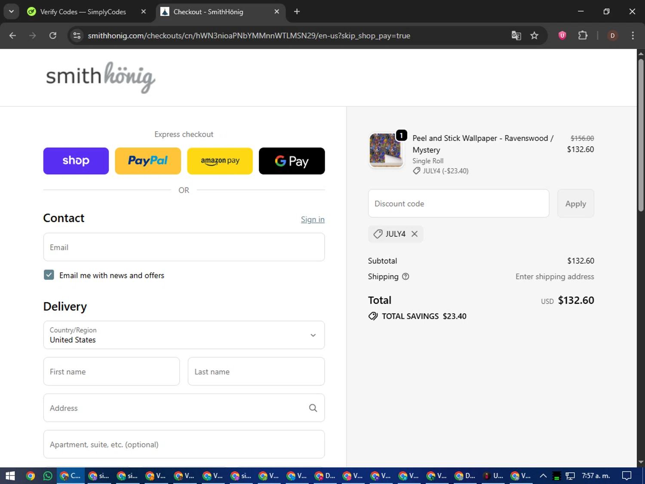645x484 pixels.
Task: Switch to Verify Codes — SimplyCodes tab
Action: [x=83, y=12]
